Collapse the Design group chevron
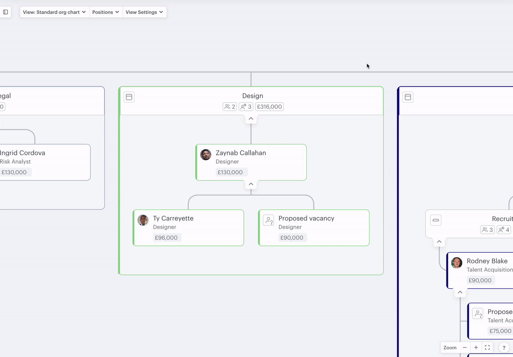This screenshot has height=357, width=513. [251, 119]
